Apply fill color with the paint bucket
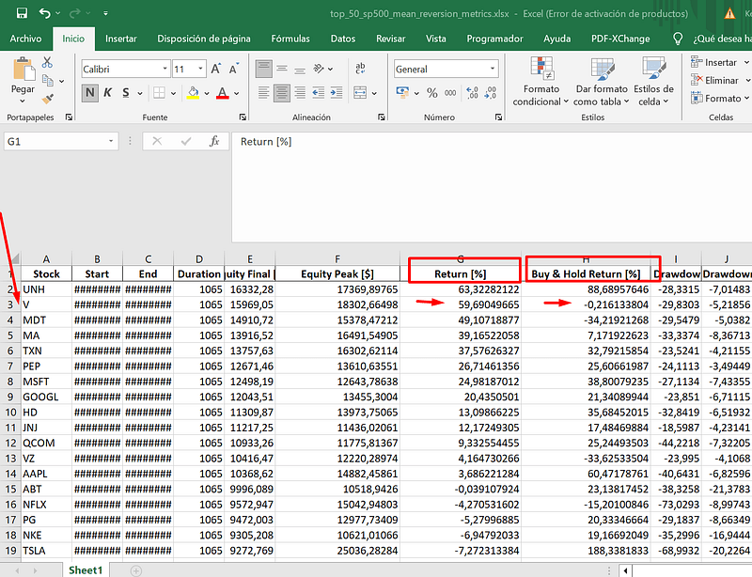Viewport: 752px width, 577px height. point(193,93)
